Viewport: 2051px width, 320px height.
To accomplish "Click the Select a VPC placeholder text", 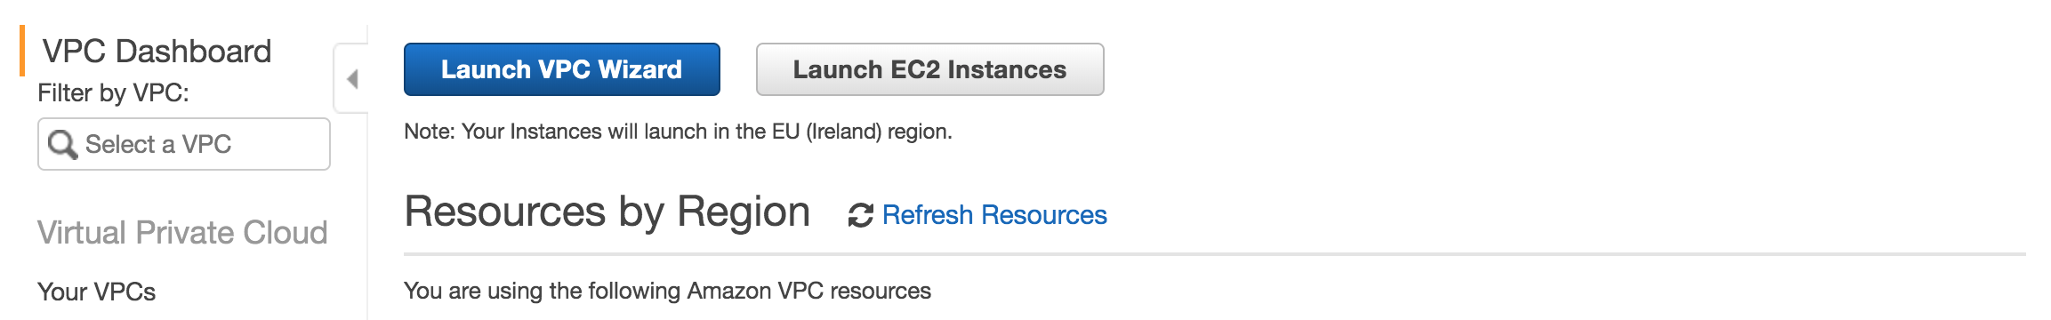I will click(x=158, y=144).
